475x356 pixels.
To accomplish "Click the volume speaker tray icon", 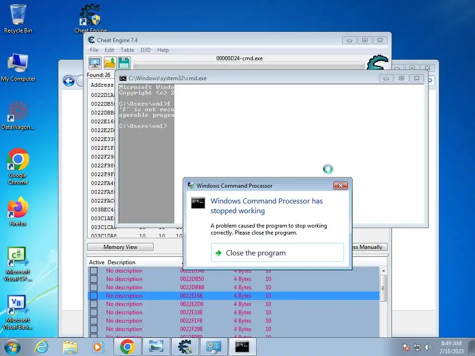I will [428, 347].
